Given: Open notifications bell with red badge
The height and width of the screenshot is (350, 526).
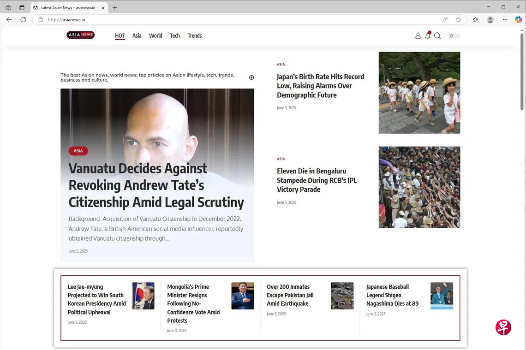Looking at the screenshot, I should click(x=428, y=36).
